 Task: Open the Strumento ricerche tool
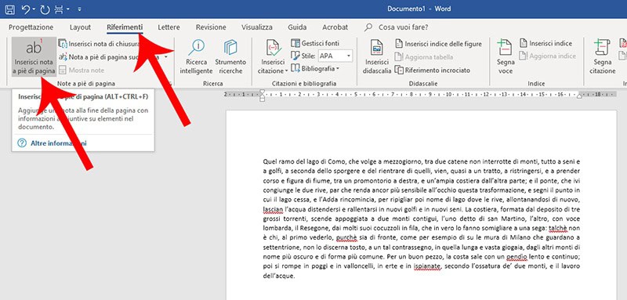point(230,56)
